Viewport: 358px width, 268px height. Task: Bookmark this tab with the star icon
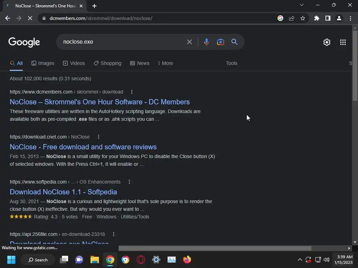coord(303,18)
